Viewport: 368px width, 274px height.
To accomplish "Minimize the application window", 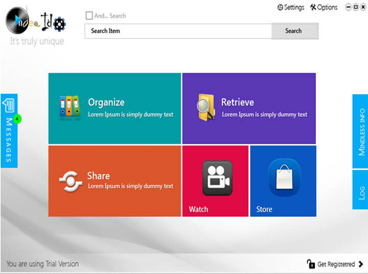I will [x=348, y=7].
